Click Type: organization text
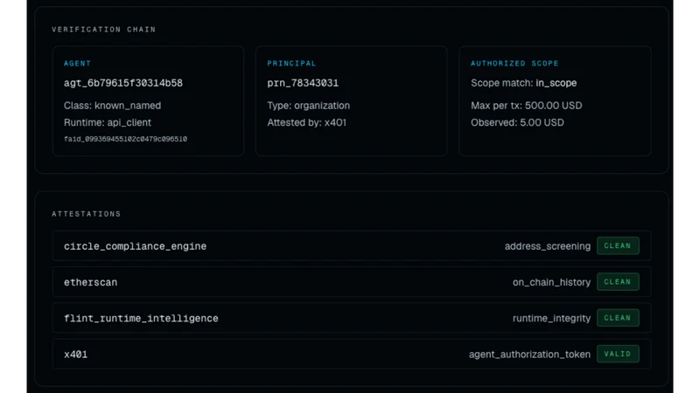Image resolution: width=700 pixels, height=393 pixels. [x=309, y=106]
